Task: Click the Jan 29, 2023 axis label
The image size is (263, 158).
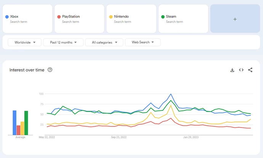Action: click(191, 137)
